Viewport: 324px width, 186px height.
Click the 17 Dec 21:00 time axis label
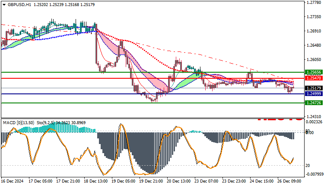pos(68,181)
